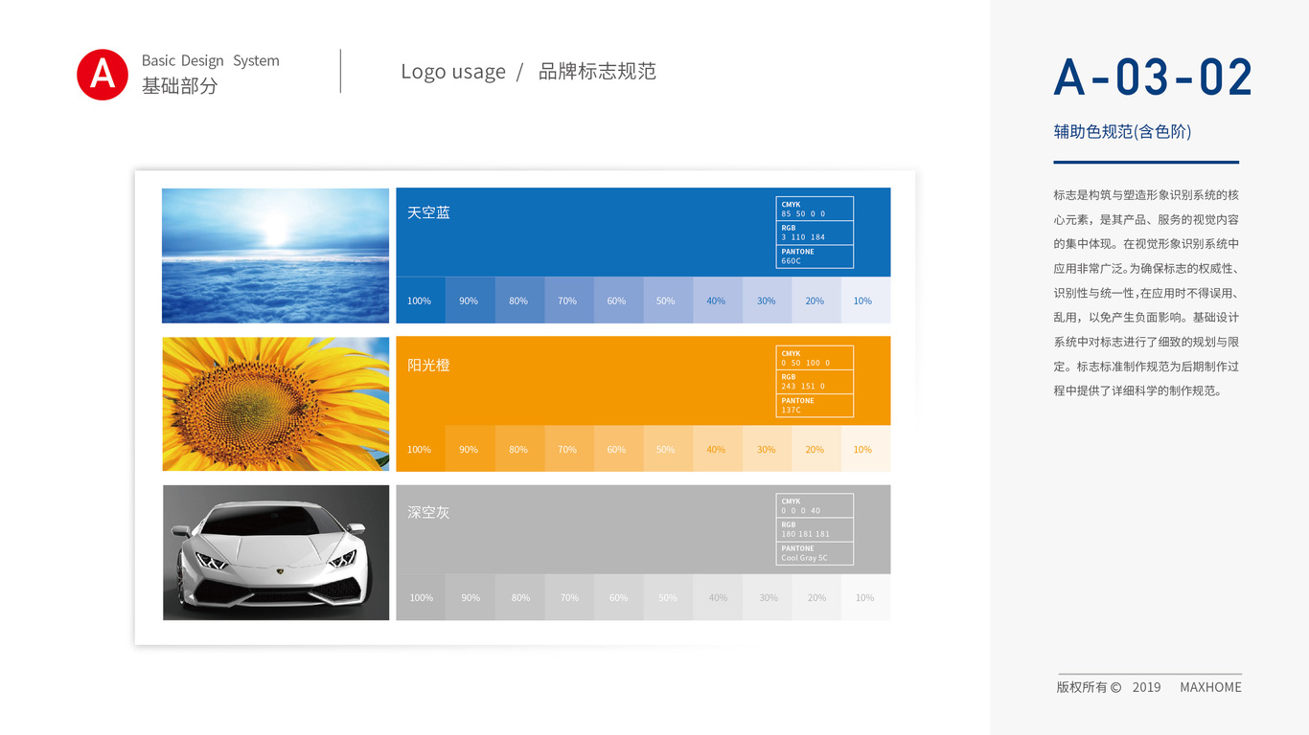Select the gray 70% tint swatch
This screenshot has width=1309, height=735.
[x=569, y=597]
